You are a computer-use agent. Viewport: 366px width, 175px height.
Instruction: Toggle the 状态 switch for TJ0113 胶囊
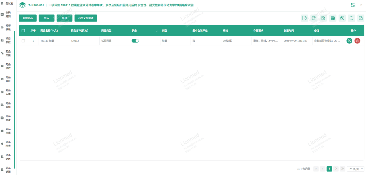coord(135,41)
